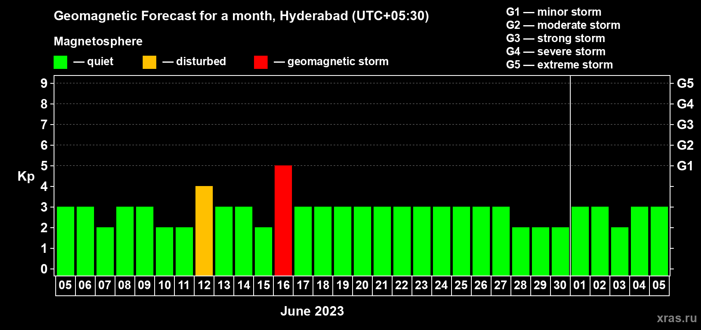Image resolution: width=701 pixels, height=330 pixels.
Task: Choose the green bar above date 01
Action: tap(580, 241)
